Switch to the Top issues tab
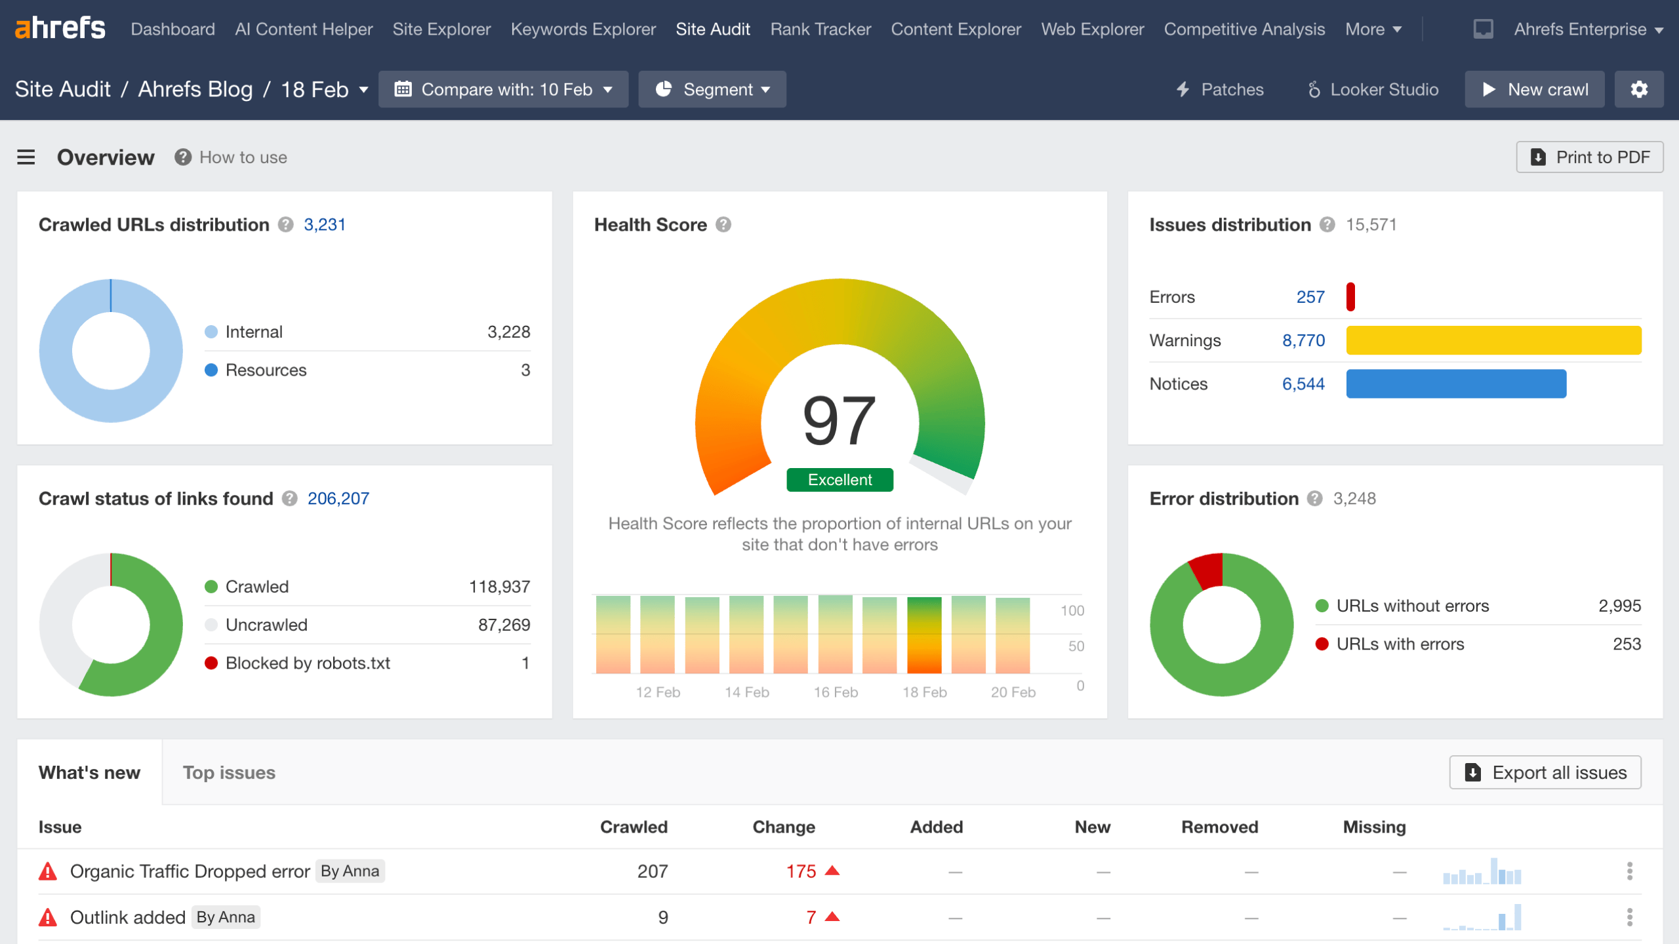1679x944 pixels. coord(229,772)
